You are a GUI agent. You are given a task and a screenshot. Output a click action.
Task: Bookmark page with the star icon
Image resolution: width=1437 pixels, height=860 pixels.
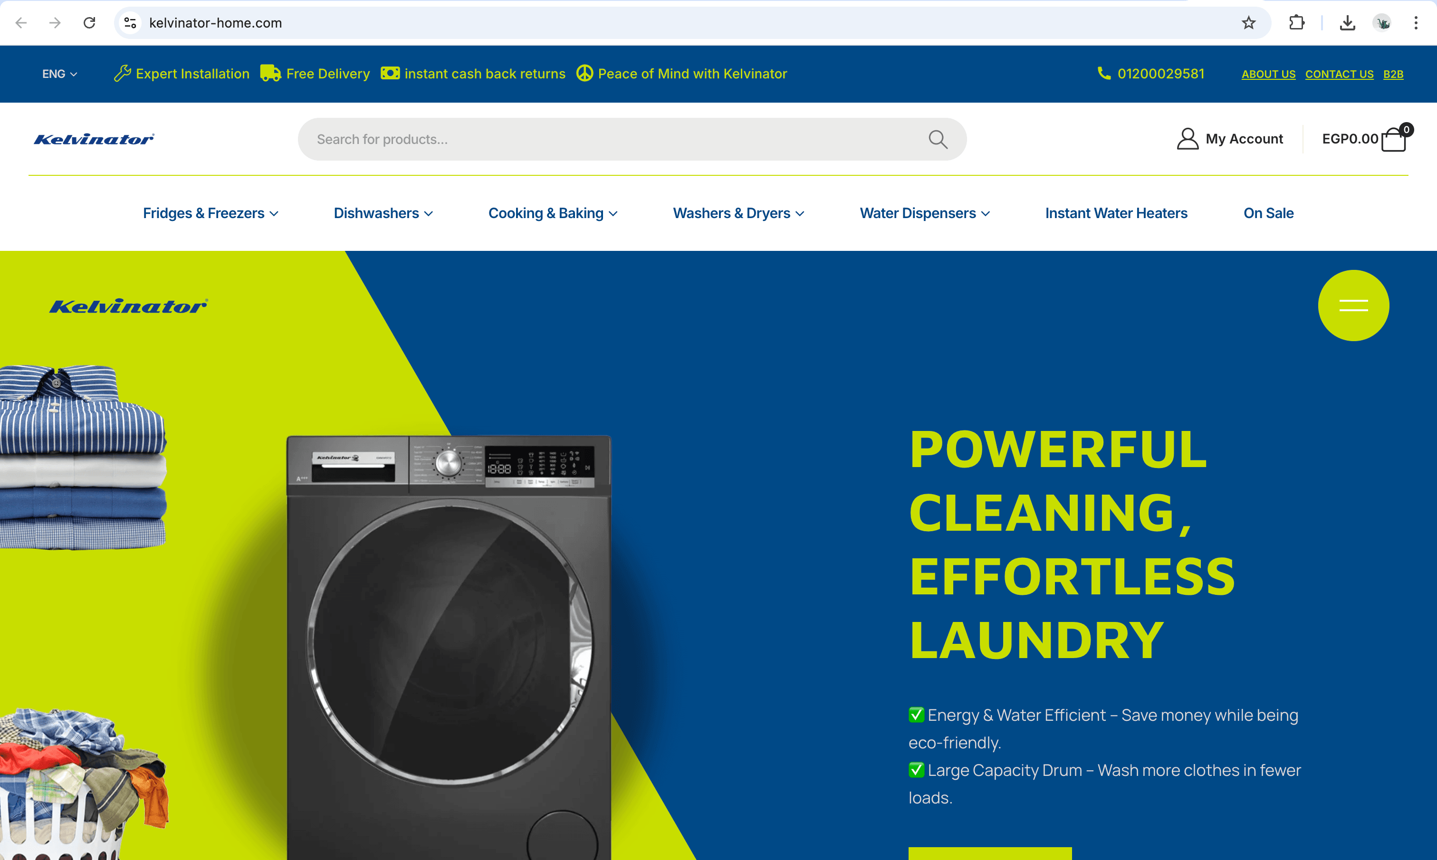coord(1248,23)
